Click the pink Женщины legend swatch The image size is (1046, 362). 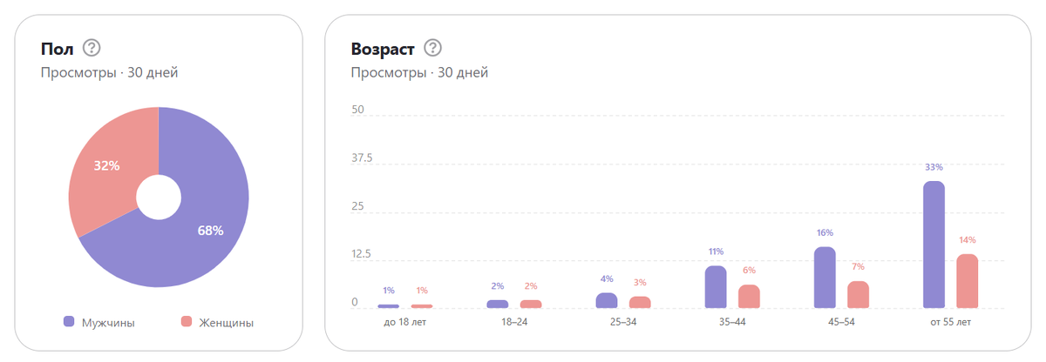click(x=186, y=322)
